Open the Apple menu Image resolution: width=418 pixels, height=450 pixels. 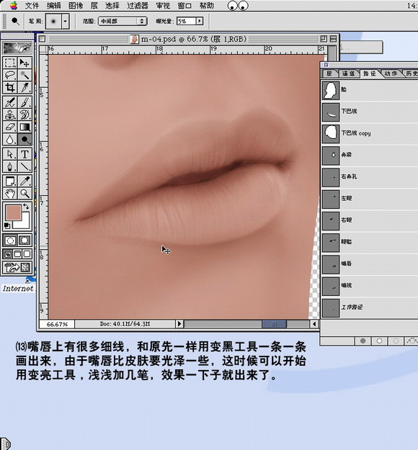point(14,6)
